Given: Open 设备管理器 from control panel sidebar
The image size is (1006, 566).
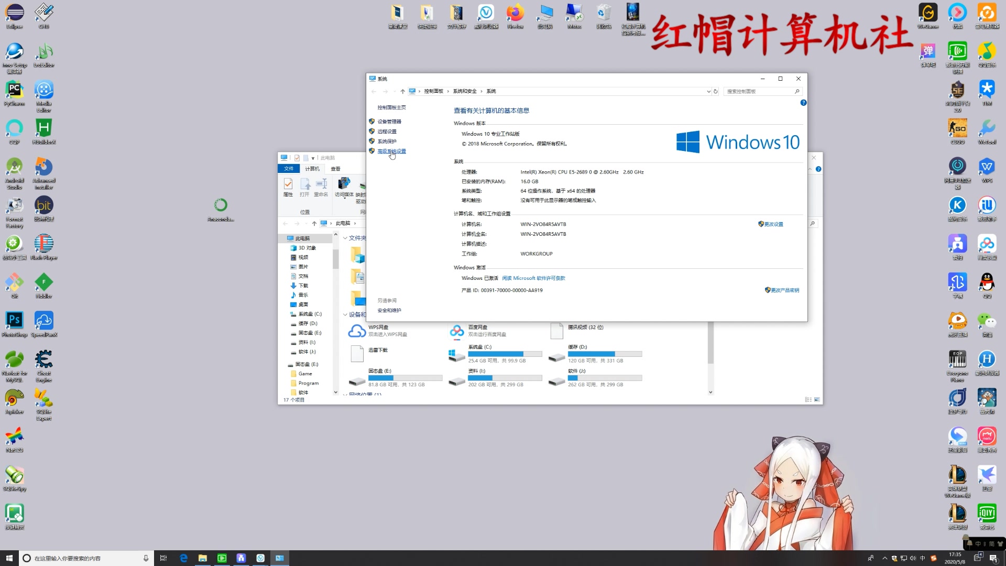Looking at the screenshot, I should click(x=389, y=121).
